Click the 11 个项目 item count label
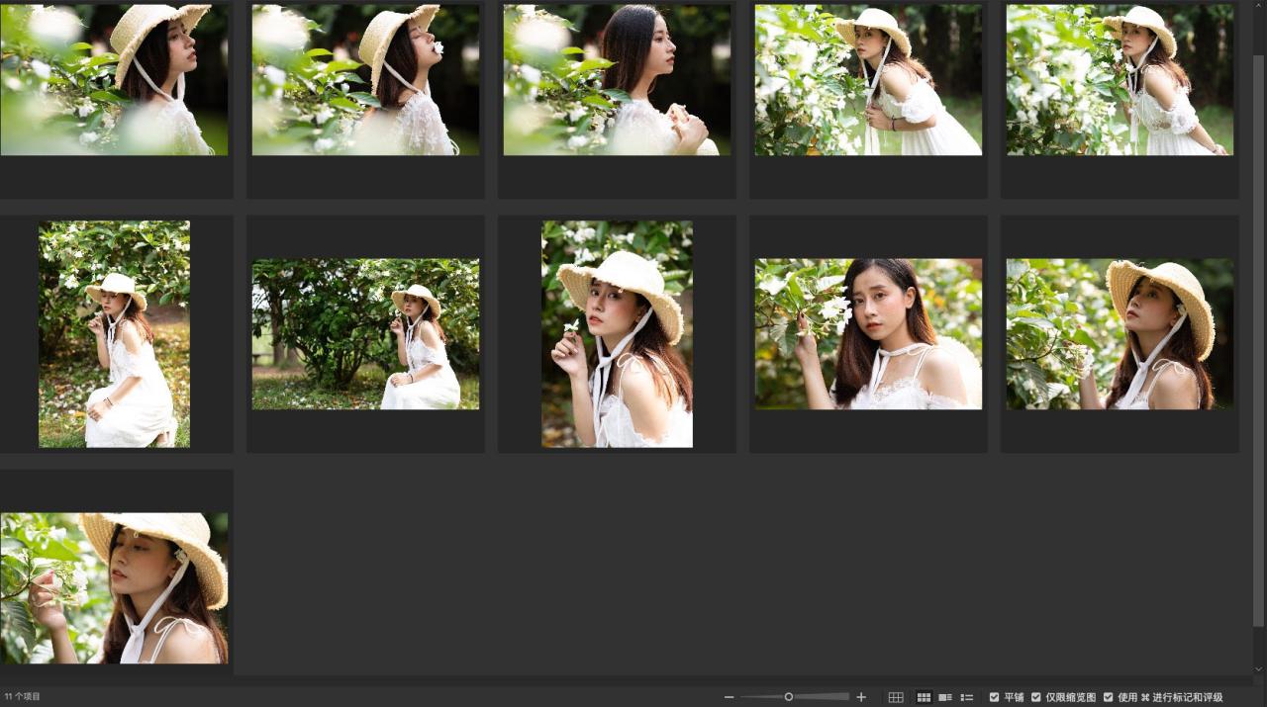This screenshot has width=1267, height=707. coord(23,697)
